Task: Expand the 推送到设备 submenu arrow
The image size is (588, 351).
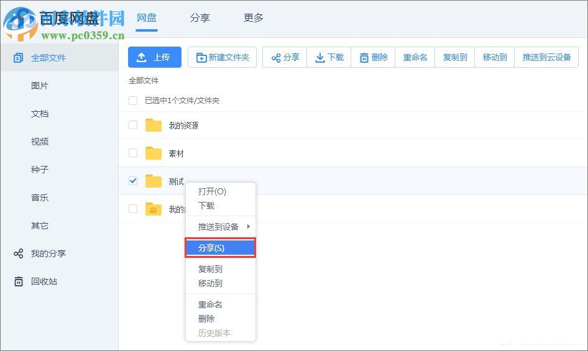Action: 248,227
